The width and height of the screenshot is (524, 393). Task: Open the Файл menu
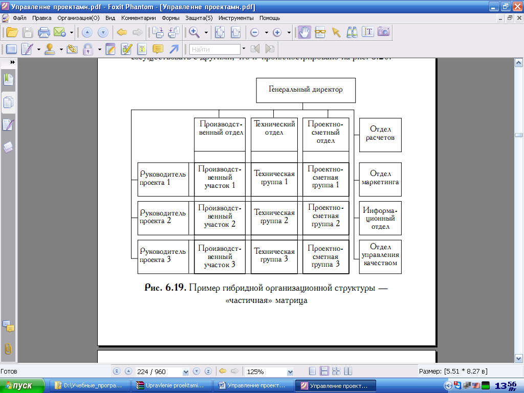20,18
